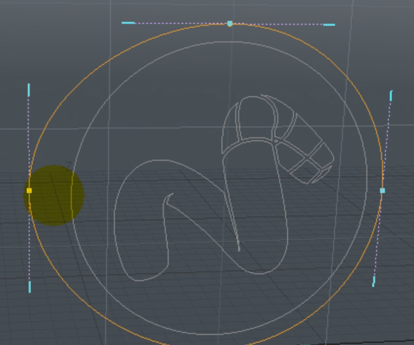Select the top cyan control point on orange circle
414x345 pixels.
(x=229, y=23)
